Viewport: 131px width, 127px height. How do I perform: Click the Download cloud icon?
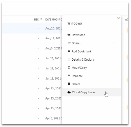[x=69, y=35]
